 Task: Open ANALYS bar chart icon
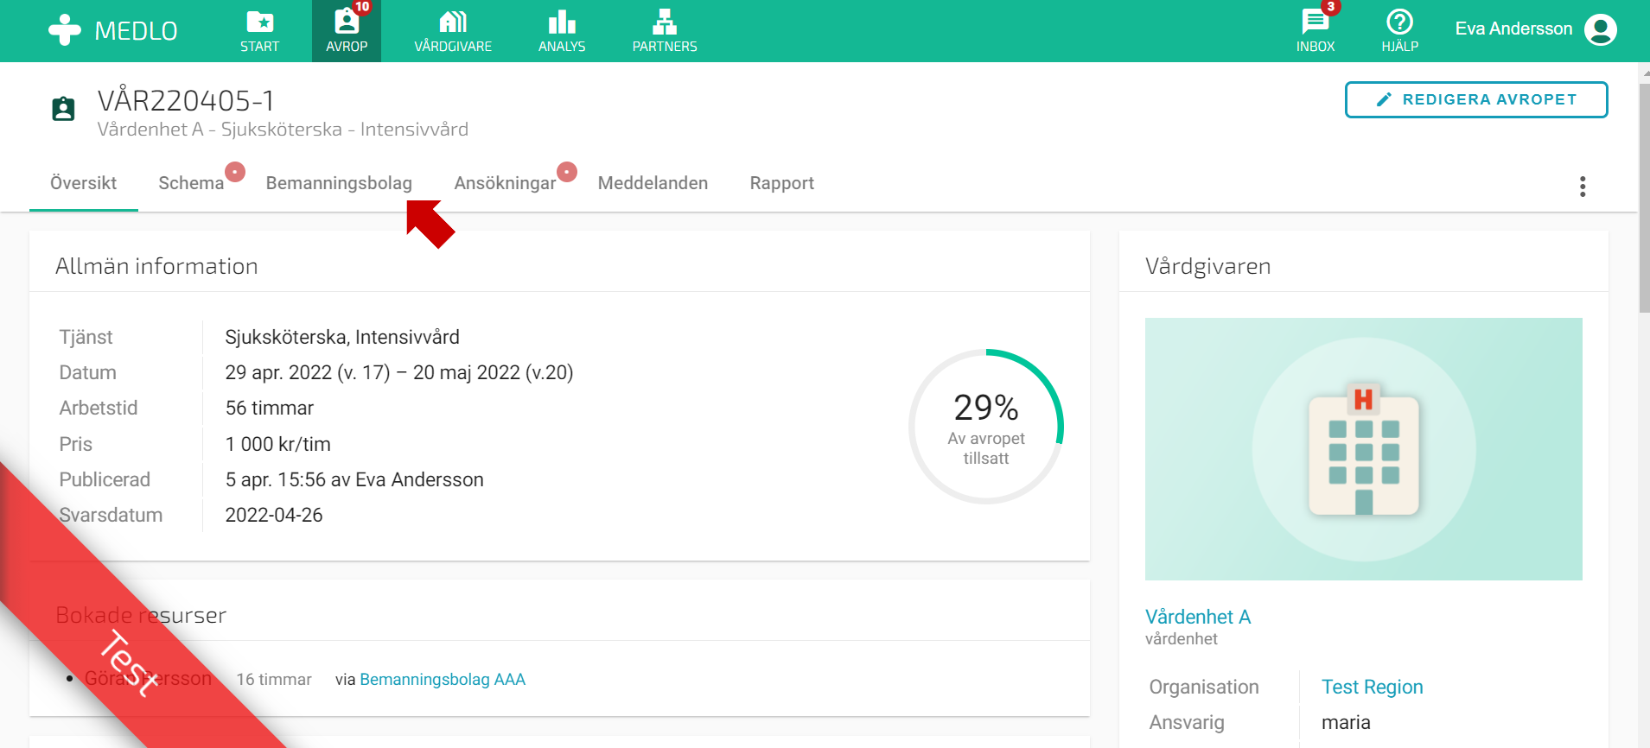562,22
